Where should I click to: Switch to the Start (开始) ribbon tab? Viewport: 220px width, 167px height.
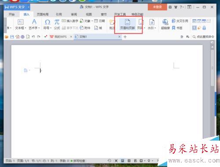11,15
